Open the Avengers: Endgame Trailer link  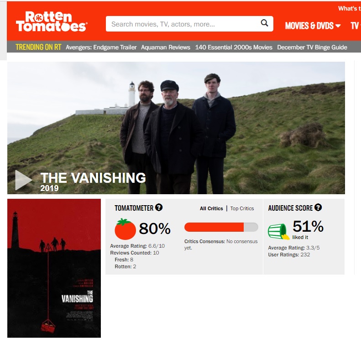coord(101,47)
